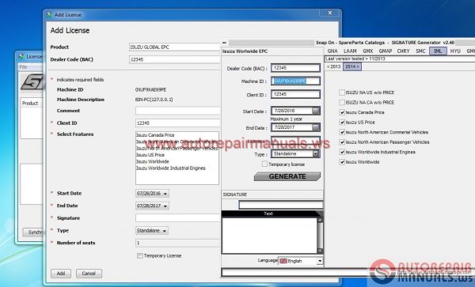475x287 pixels.
Task: Switch to the CHRY tab
Action: coord(403,51)
